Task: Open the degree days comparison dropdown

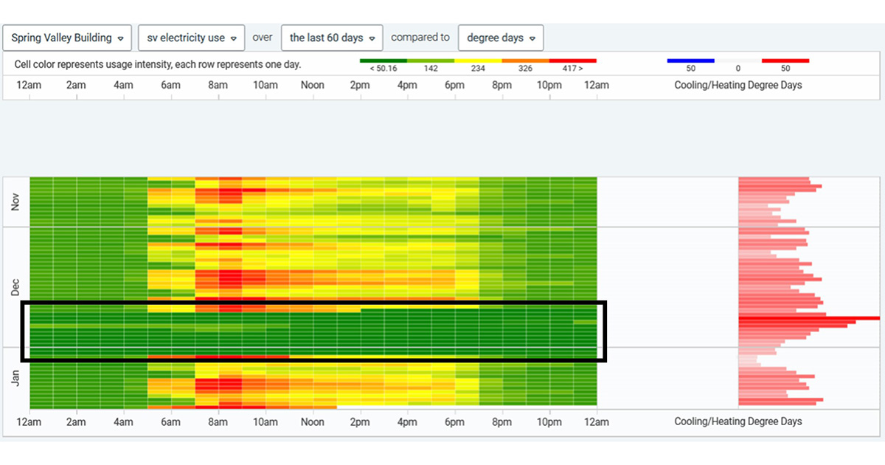Action: pyautogui.click(x=501, y=38)
